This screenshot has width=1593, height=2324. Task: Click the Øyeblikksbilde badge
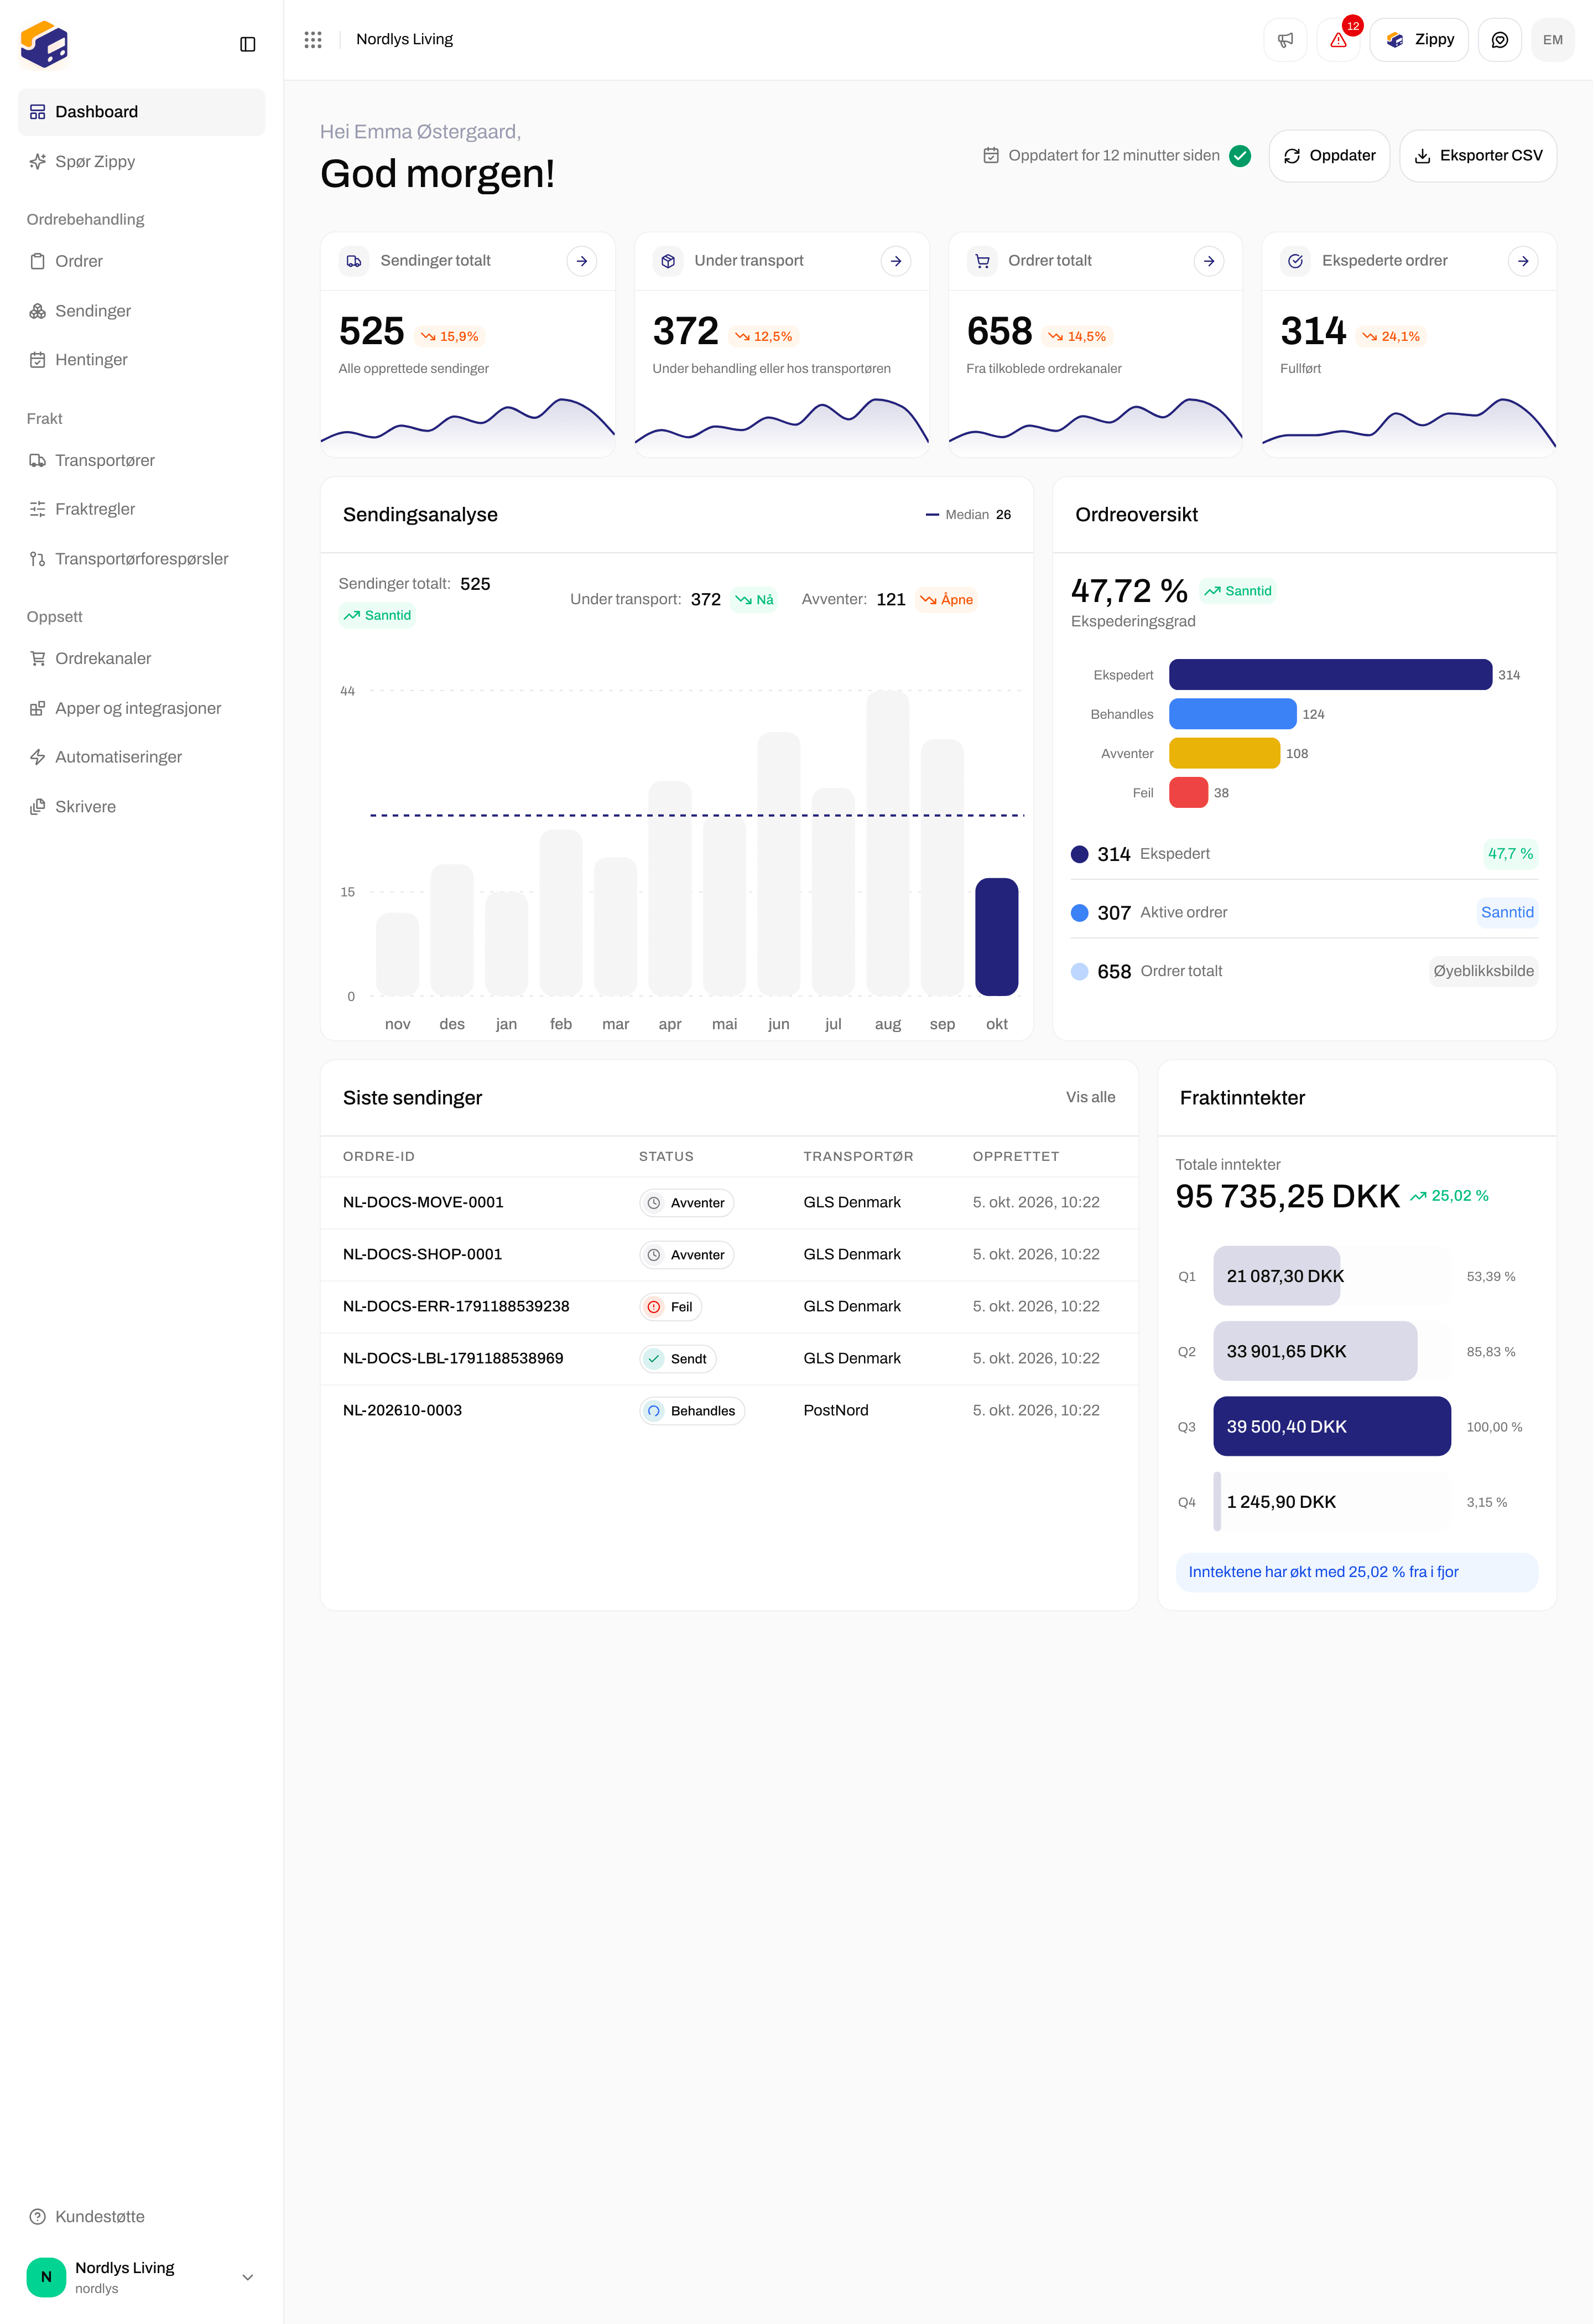coord(1483,971)
